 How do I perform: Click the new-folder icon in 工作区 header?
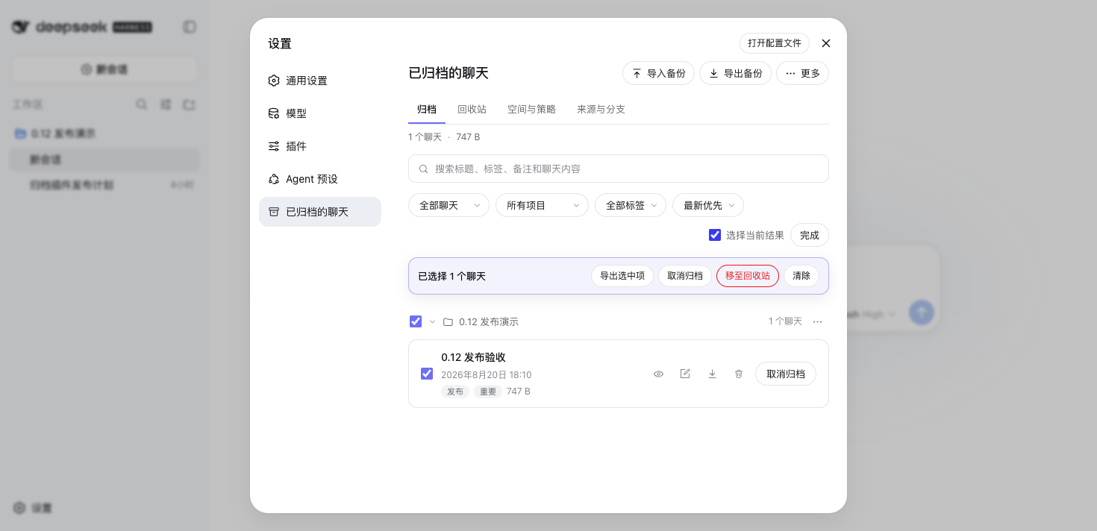pos(190,104)
